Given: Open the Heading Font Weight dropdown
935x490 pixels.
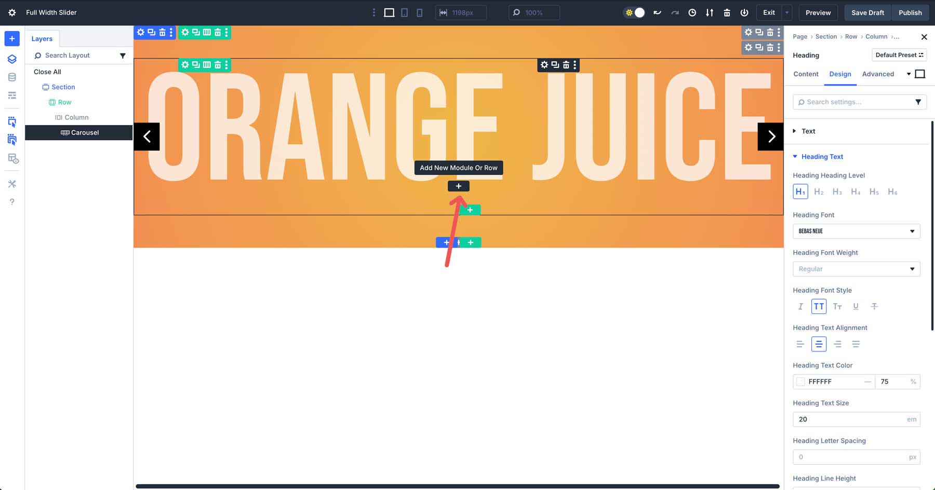Looking at the screenshot, I should coord(856,269).
